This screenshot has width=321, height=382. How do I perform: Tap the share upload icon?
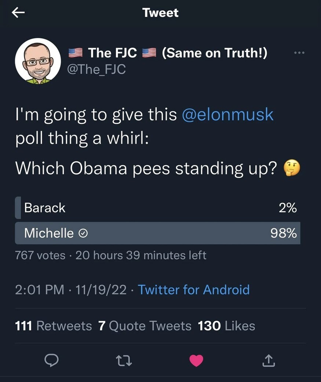click(269, 361)
